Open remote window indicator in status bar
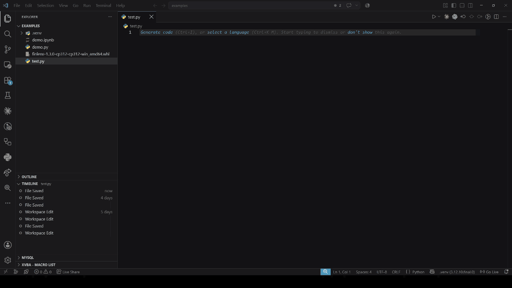Screen dimensions: 512x288 pyautogui.click(x=5, y=272)
